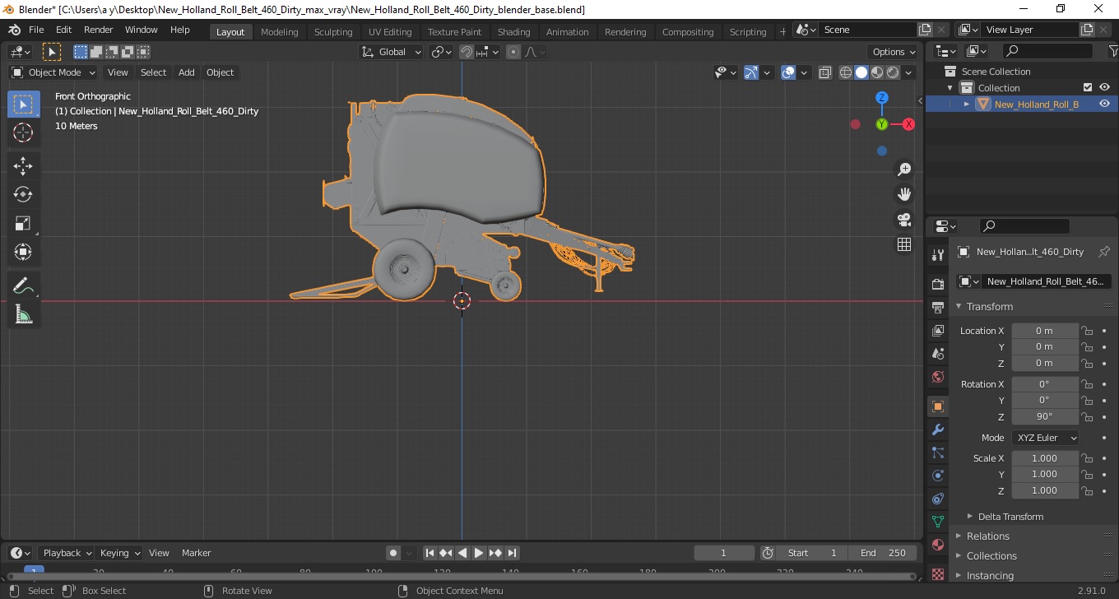The height and width of the screenshot is (599, 1119).
Task: Select the Transform tool
Action: pos(23,252)
